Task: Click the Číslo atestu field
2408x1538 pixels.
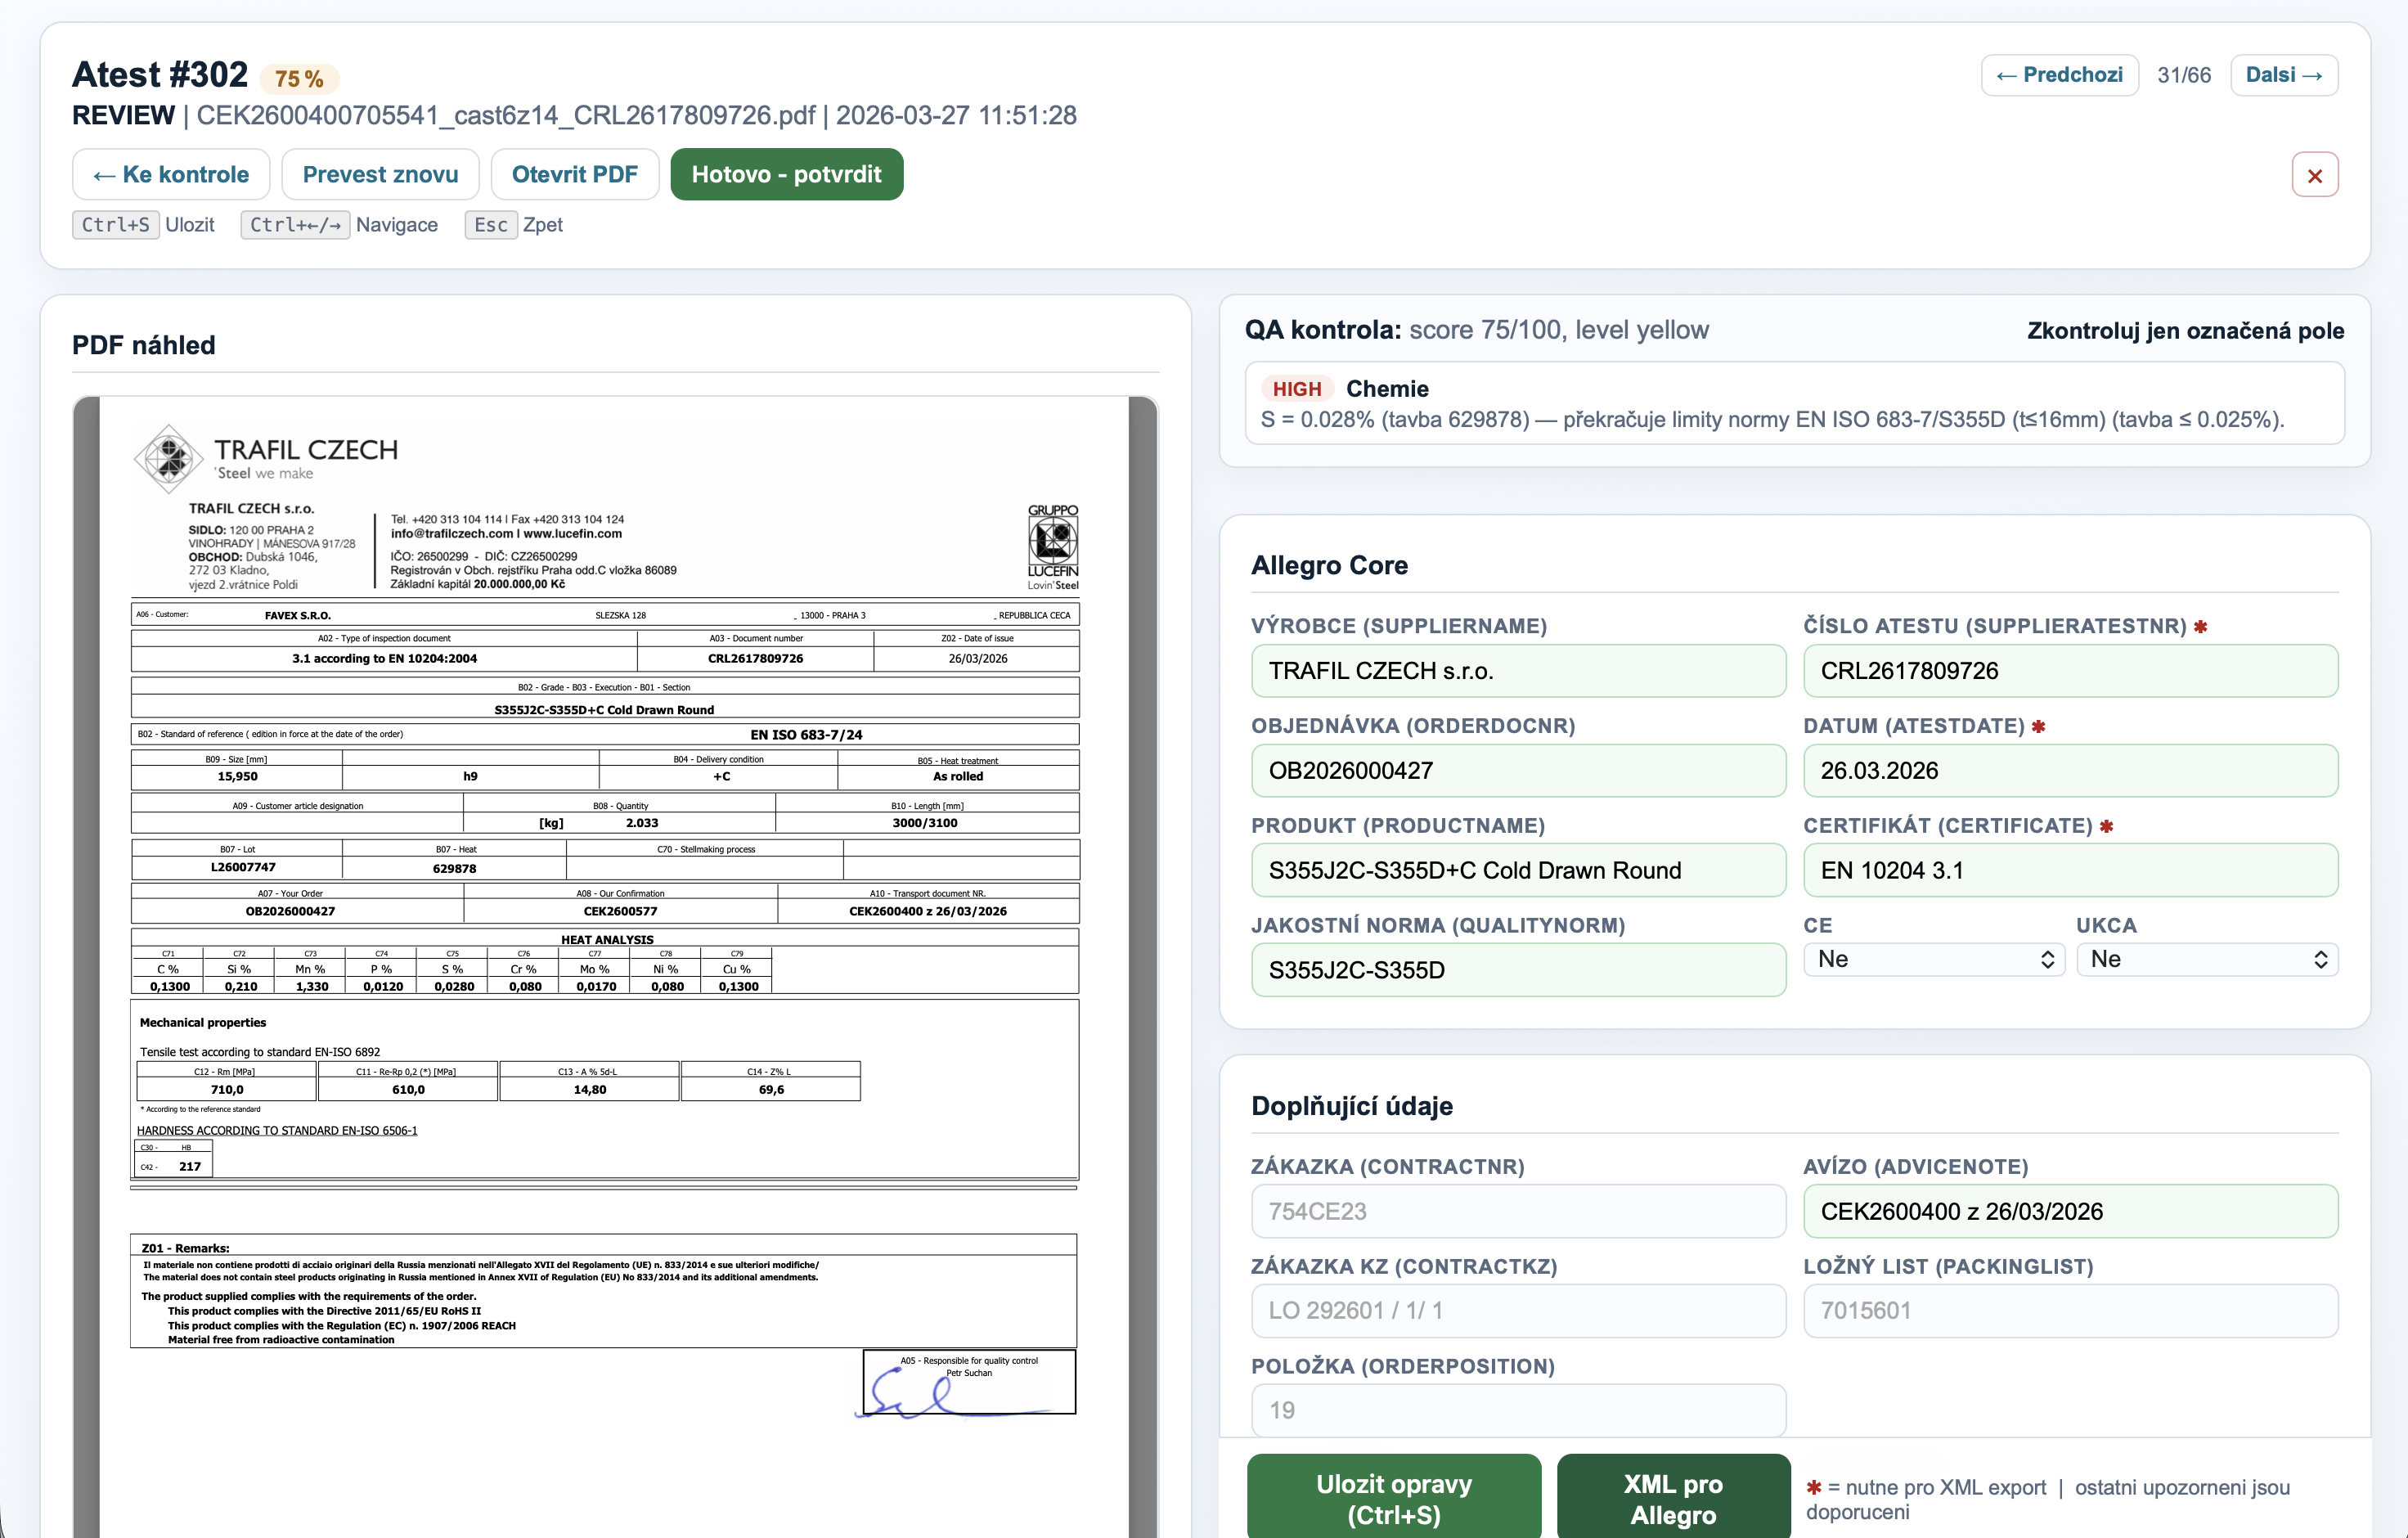Action: (2069, 671)
